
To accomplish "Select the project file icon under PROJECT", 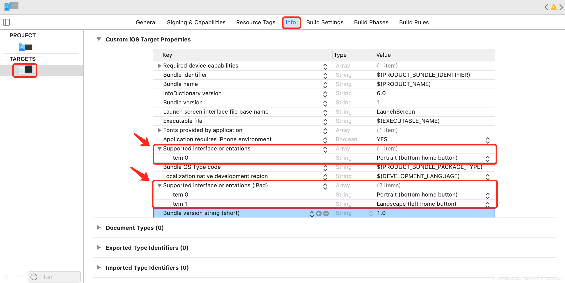I will [26, 47].
